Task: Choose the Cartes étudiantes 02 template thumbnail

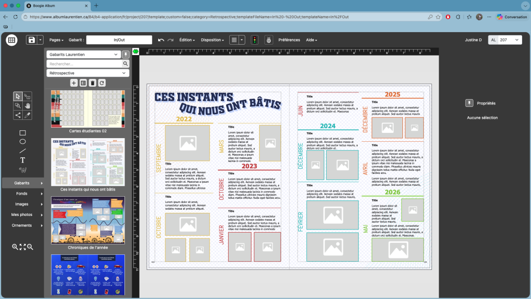Action: [x=88, y=109]
